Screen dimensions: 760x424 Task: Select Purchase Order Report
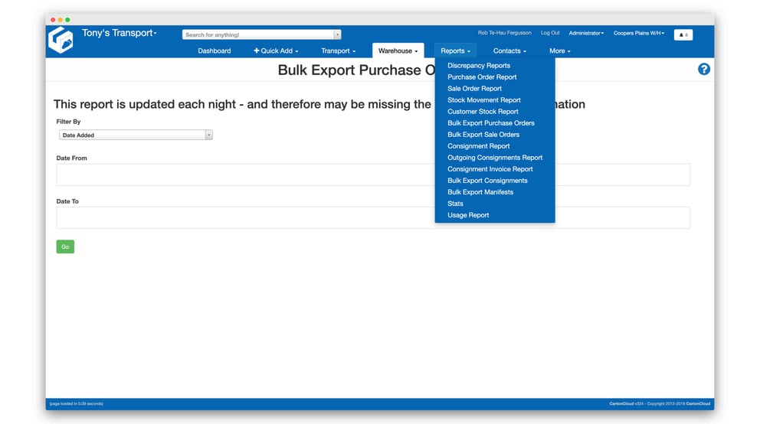tap(482, 77)
